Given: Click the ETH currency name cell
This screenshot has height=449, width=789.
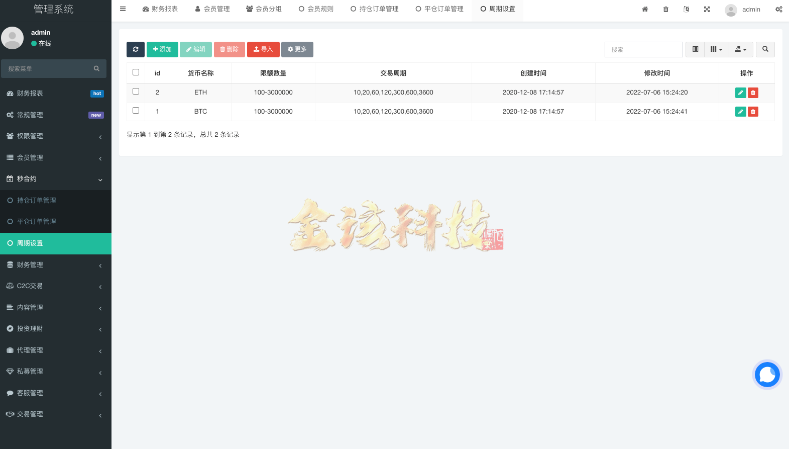Looking at the screenshot, I should pyautogui.click(x=201, y=93).
